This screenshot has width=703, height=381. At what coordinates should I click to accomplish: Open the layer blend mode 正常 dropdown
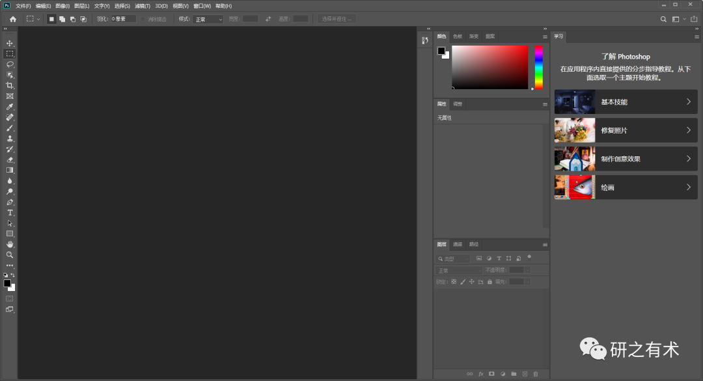click(x=458, y=270)
